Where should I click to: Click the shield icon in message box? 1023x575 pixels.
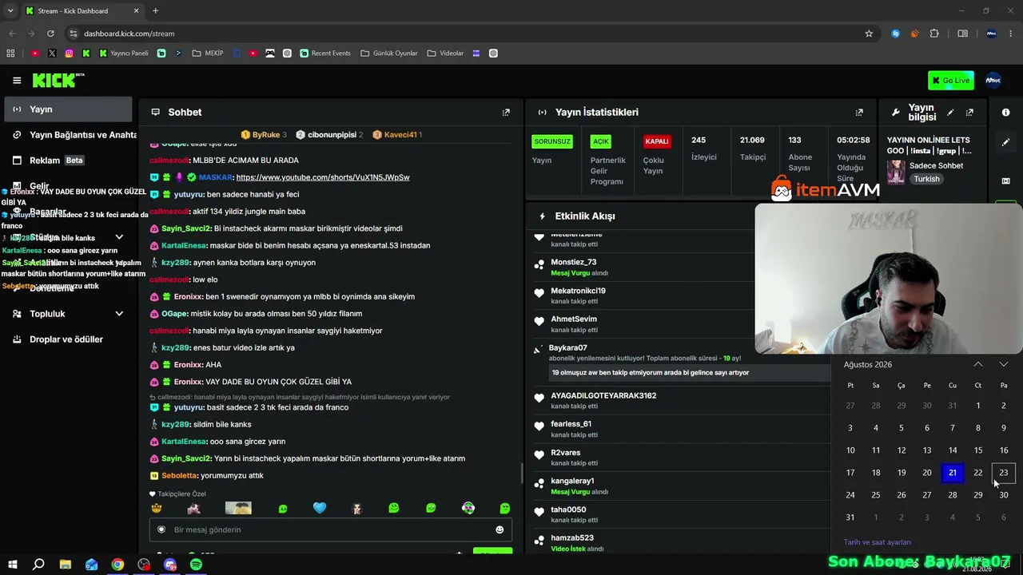(x=161, y=529)
